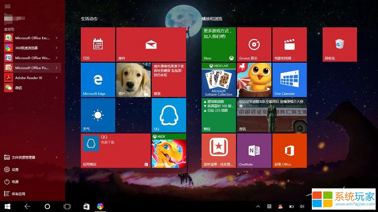
Task: Open Microsoft Office Excel from most used
Action: click(x=33, y=38)
